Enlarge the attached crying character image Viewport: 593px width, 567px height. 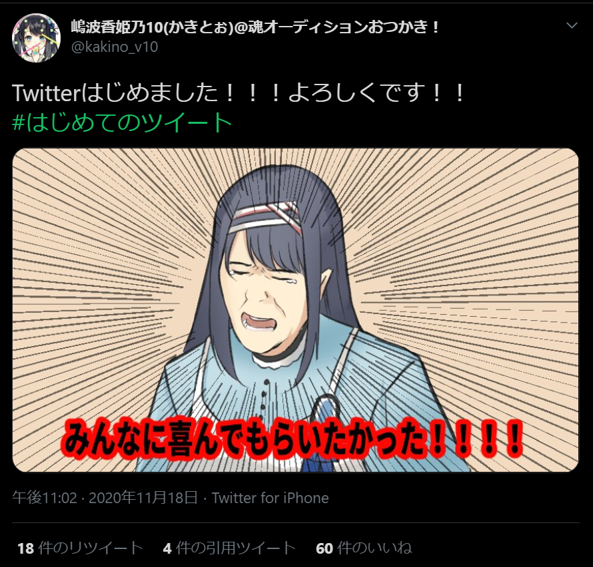[x=295, y=310]
